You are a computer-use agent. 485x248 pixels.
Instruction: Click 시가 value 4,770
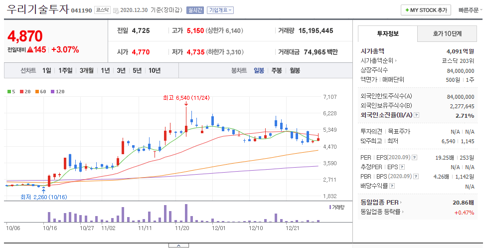[141, 52]
